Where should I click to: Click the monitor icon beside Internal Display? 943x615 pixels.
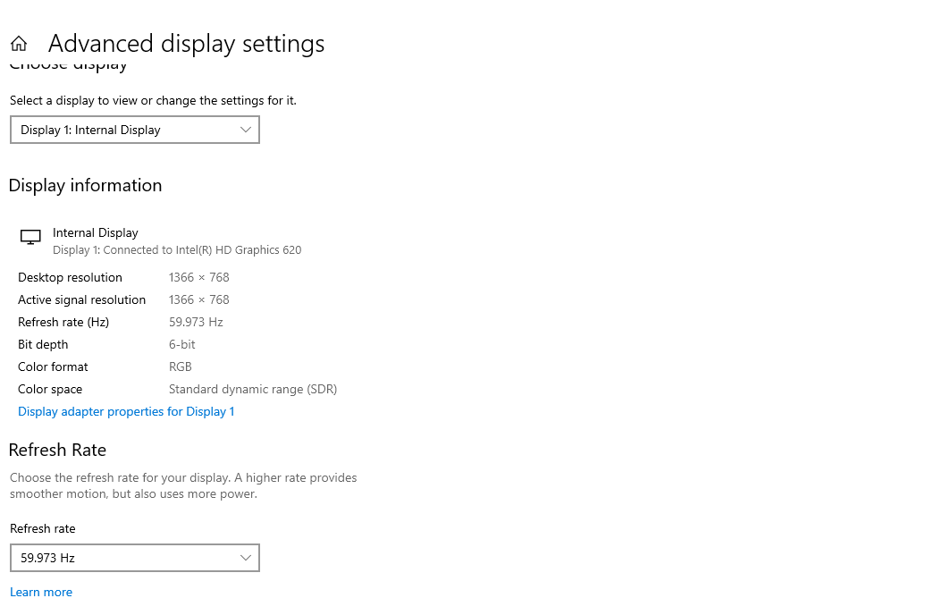click(x=30, y=237)
